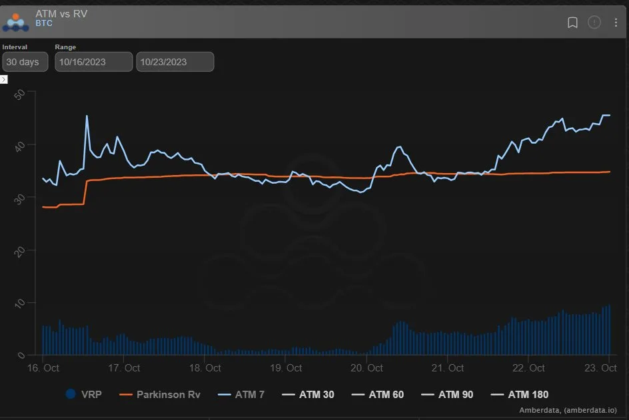
Task: Click the Range label
Action: [65, 47]
